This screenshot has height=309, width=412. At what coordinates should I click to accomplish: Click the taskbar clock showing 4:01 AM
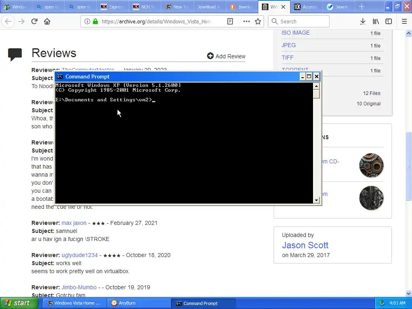click(397, 303)
